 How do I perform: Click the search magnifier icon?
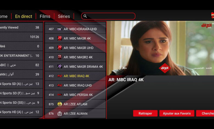[85, 16]
